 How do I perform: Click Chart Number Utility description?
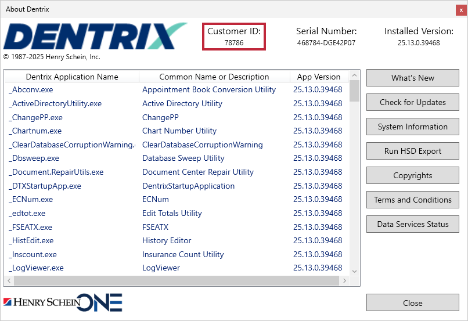[x=179, y=131]
